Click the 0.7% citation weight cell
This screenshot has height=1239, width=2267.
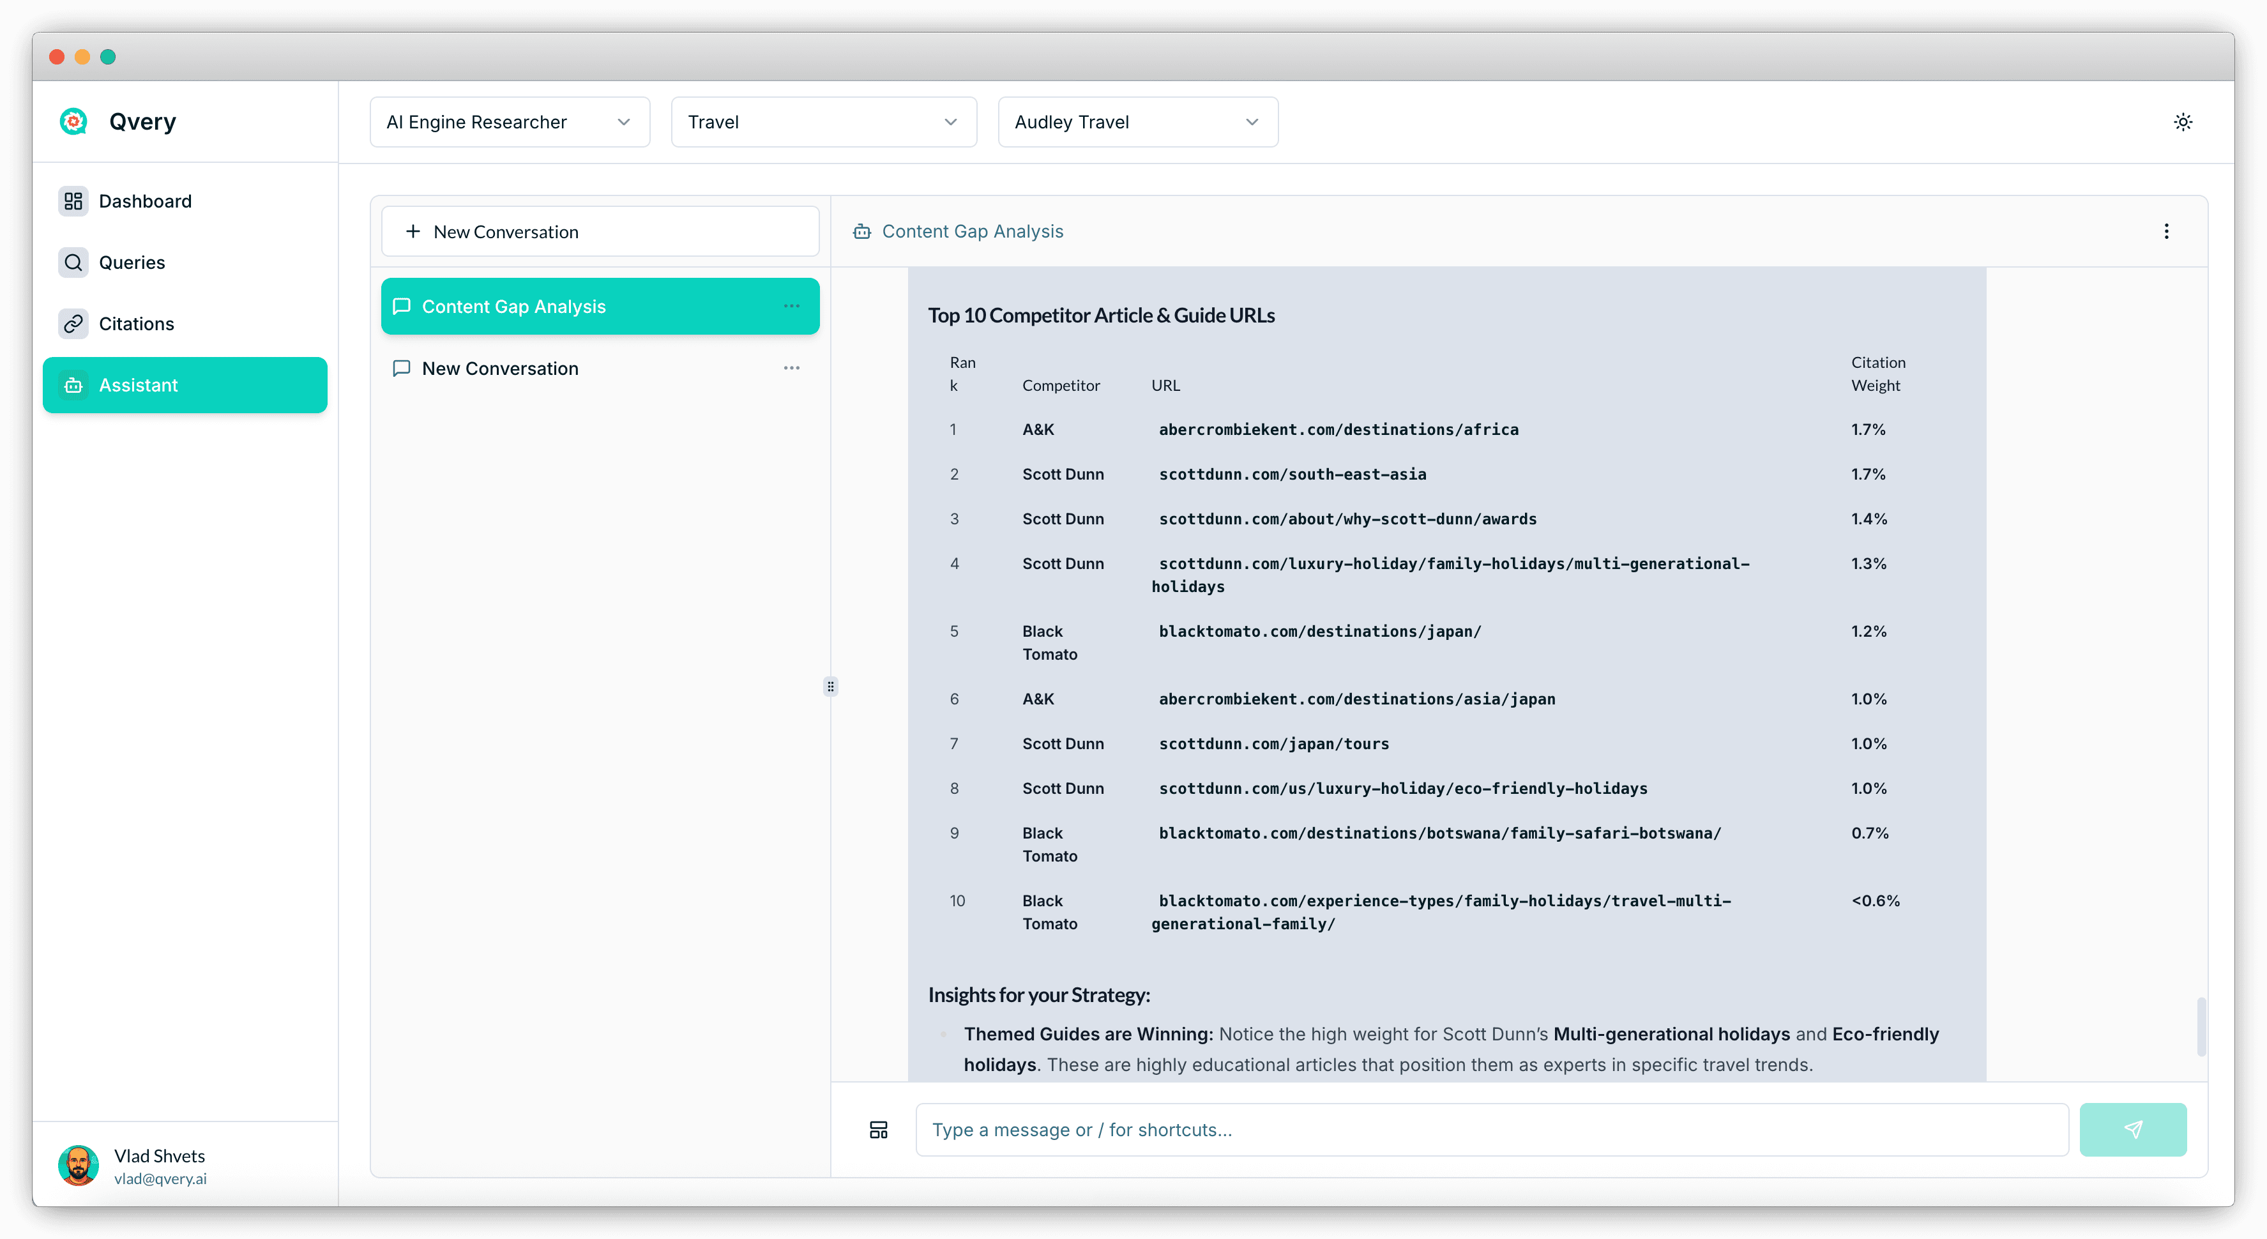coord(1869,833)
